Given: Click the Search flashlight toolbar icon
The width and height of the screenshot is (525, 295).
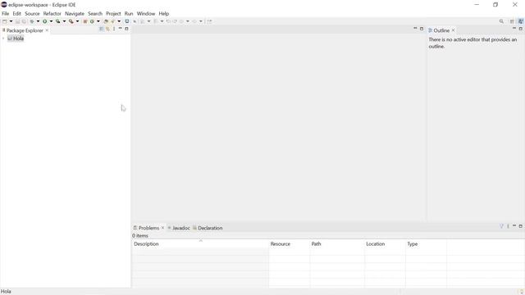Looking at the screenshot, I should coord(113,21).
